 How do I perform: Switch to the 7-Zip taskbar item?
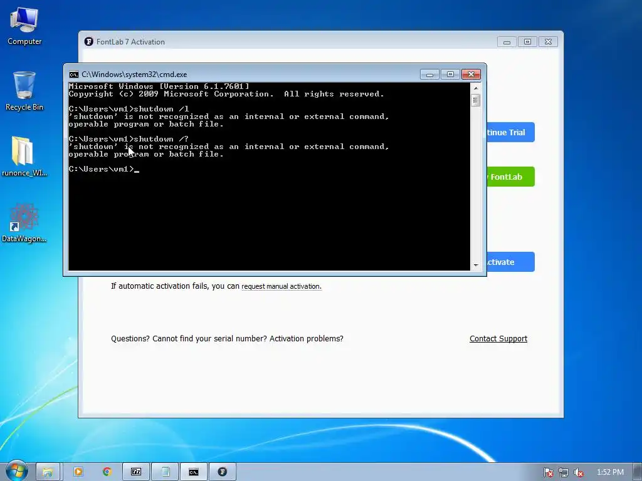(136, 472)
